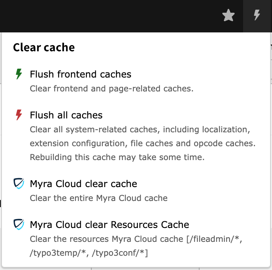Image resolution: width=272 pixels, height=270 pixels.
Task: Click "Clear the entire Myra Cloud cache" text
Action: 99,199
